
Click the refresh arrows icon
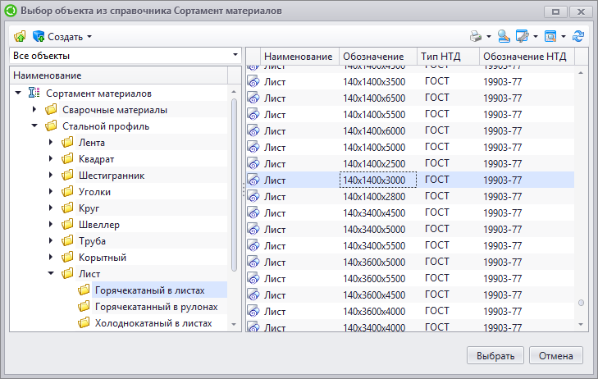(x=578, y=37)
